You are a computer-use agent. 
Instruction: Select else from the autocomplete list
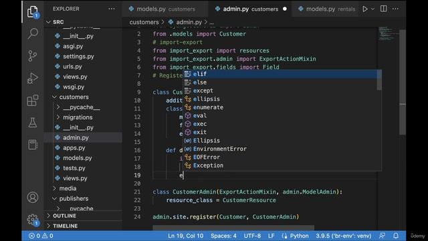click(x=280, y=82)
